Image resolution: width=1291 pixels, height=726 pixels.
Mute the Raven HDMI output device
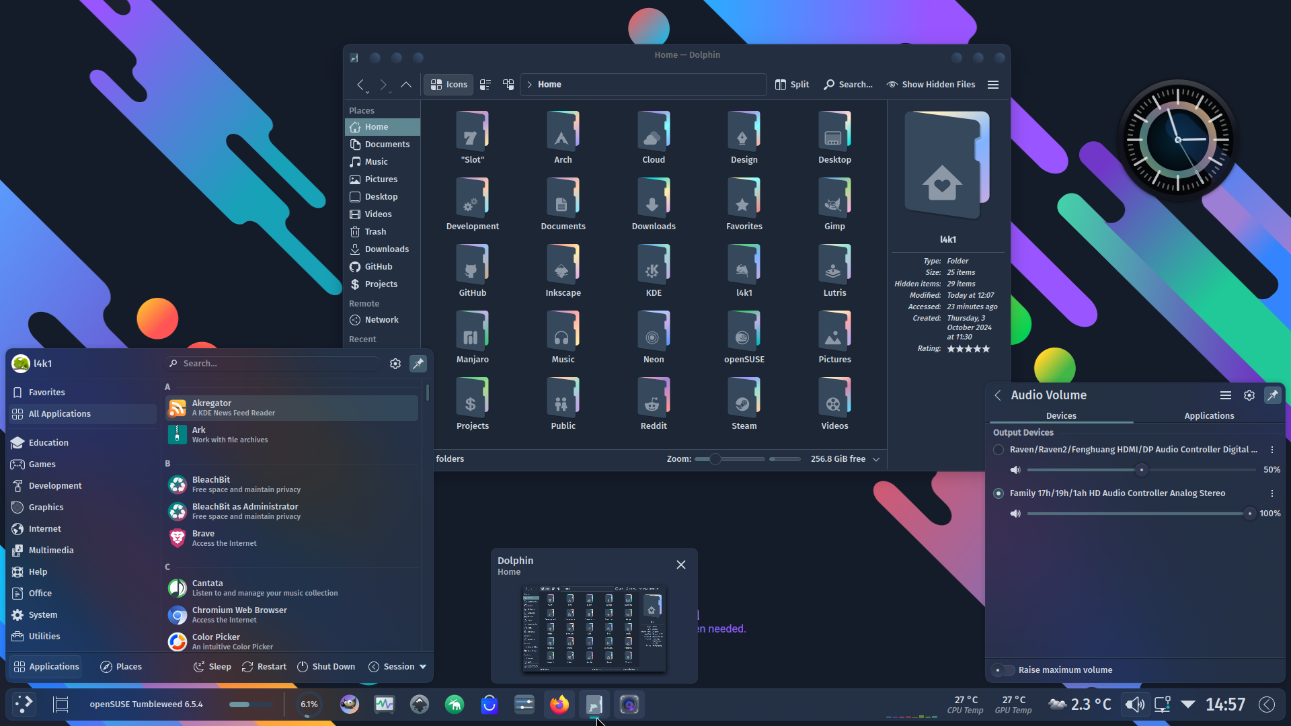click(1015, 470)
